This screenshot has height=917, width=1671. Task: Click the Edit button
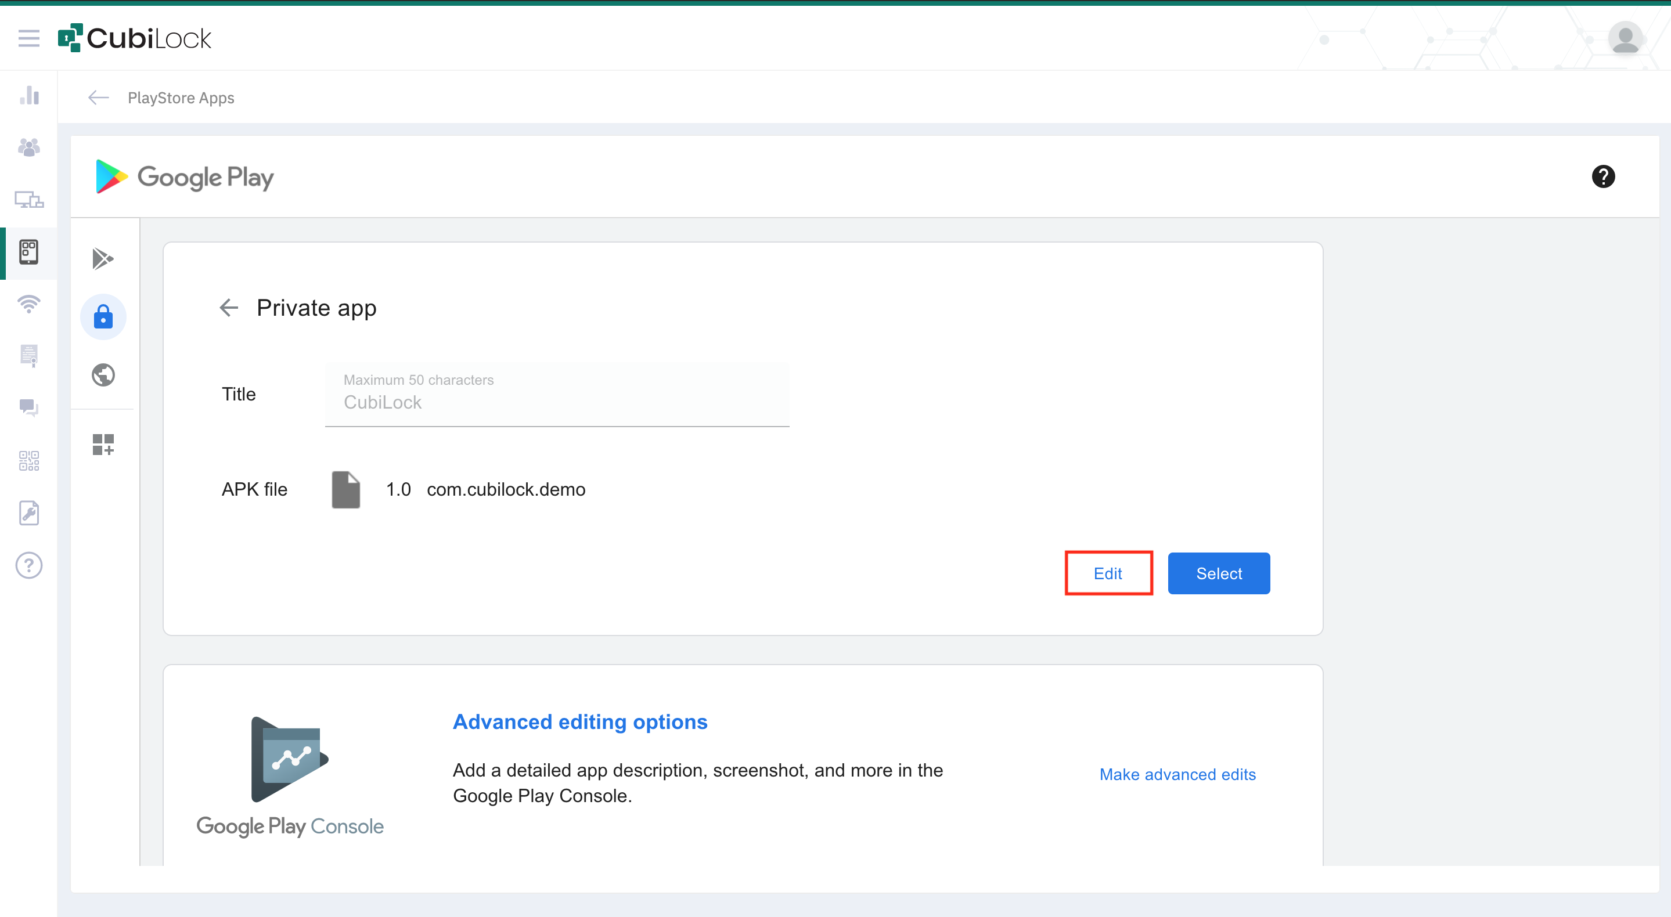[1108, 573]
